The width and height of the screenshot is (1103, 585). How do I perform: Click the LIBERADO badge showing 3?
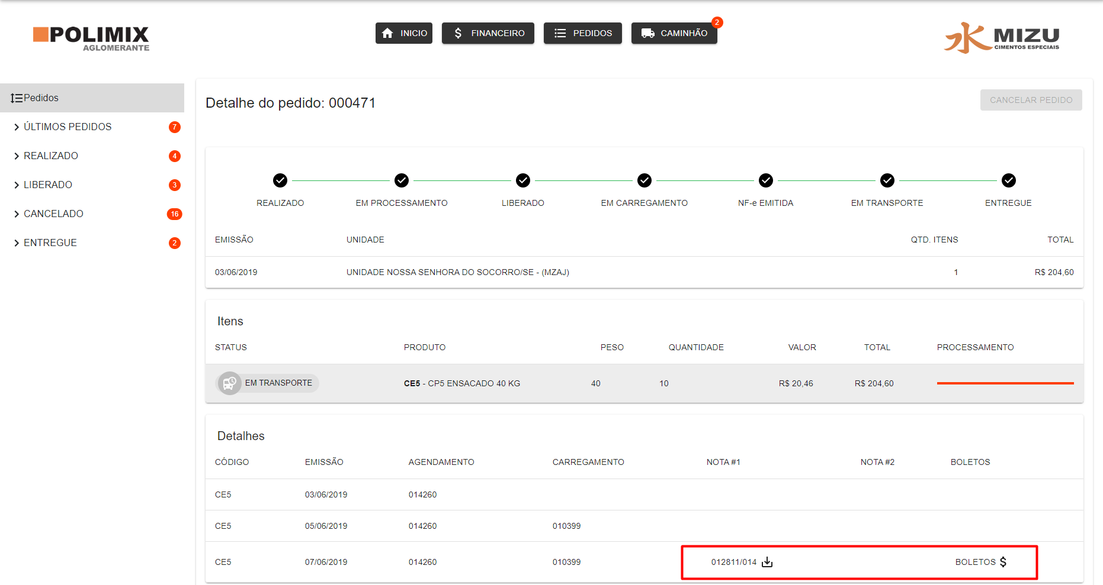pyautogui.click(x=175, y=185)
